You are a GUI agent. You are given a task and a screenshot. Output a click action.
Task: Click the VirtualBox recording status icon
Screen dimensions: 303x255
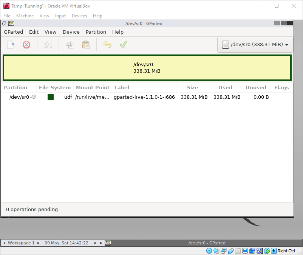pos(252,251)
